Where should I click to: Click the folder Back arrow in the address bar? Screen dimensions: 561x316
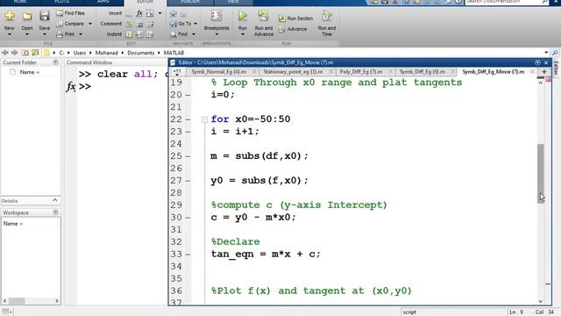click(x=5, y=53)
